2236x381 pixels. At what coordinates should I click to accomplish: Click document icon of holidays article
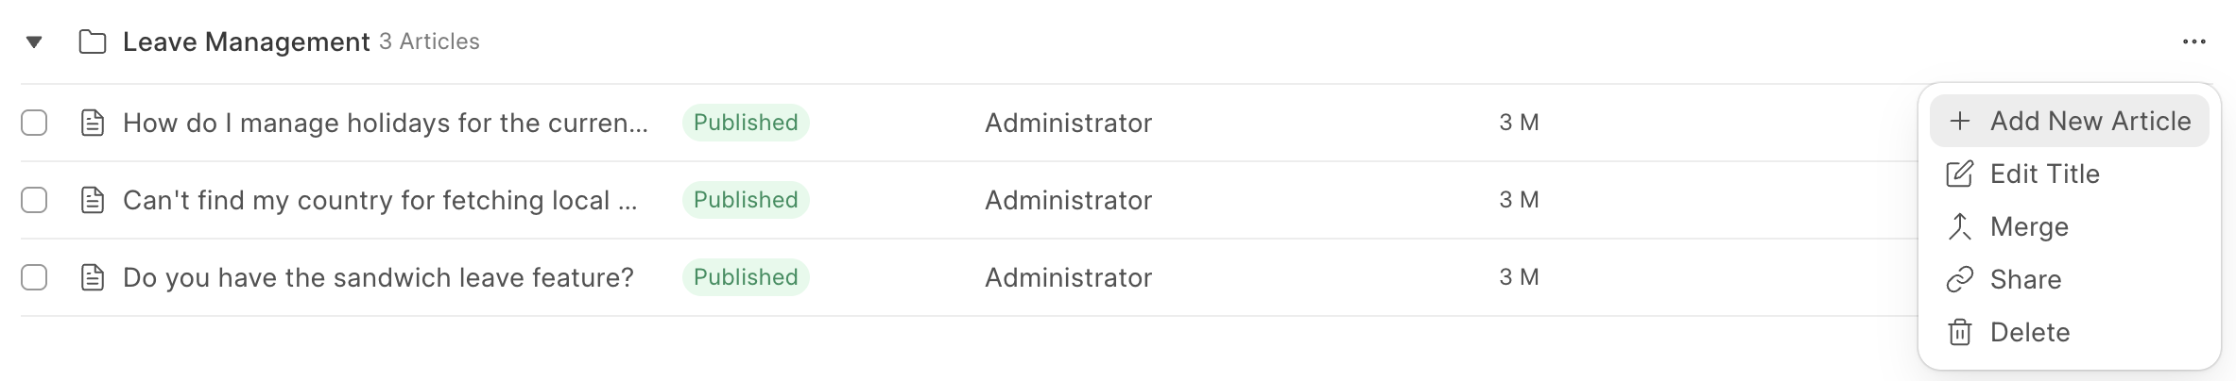pyautogui.click(x=92, y=123)
